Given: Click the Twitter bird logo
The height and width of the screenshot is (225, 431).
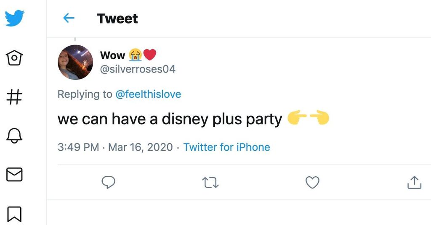Looking at the screenshot, I should (15, 18).
